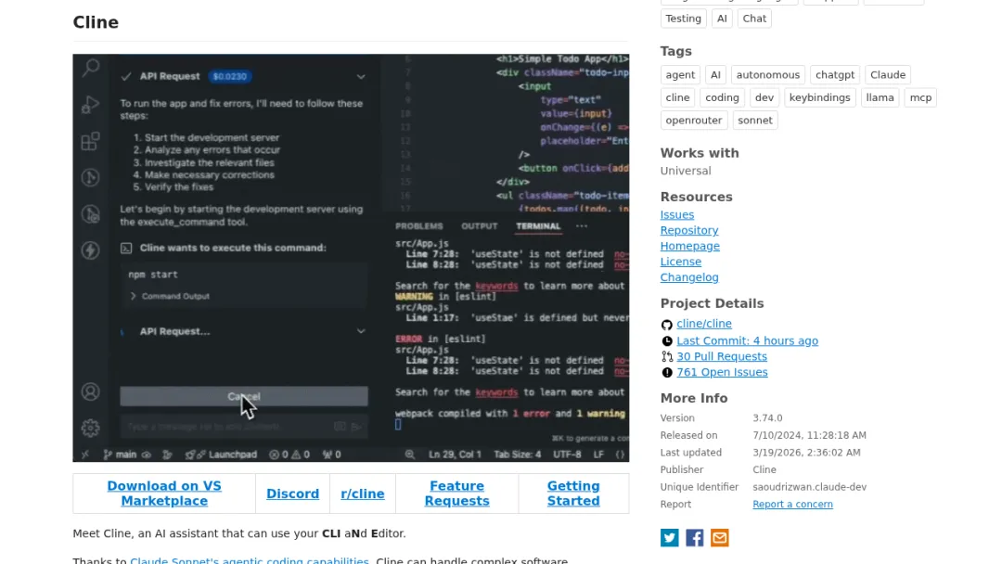
Task: Select the autonomous tag
Action: point(767,75)
